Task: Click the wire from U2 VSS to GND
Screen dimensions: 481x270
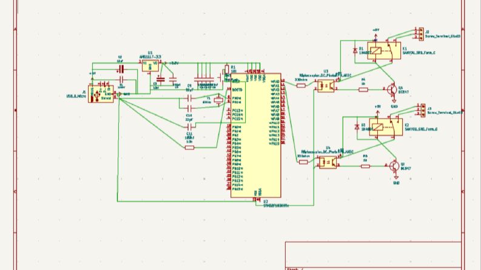Action: 186,202
